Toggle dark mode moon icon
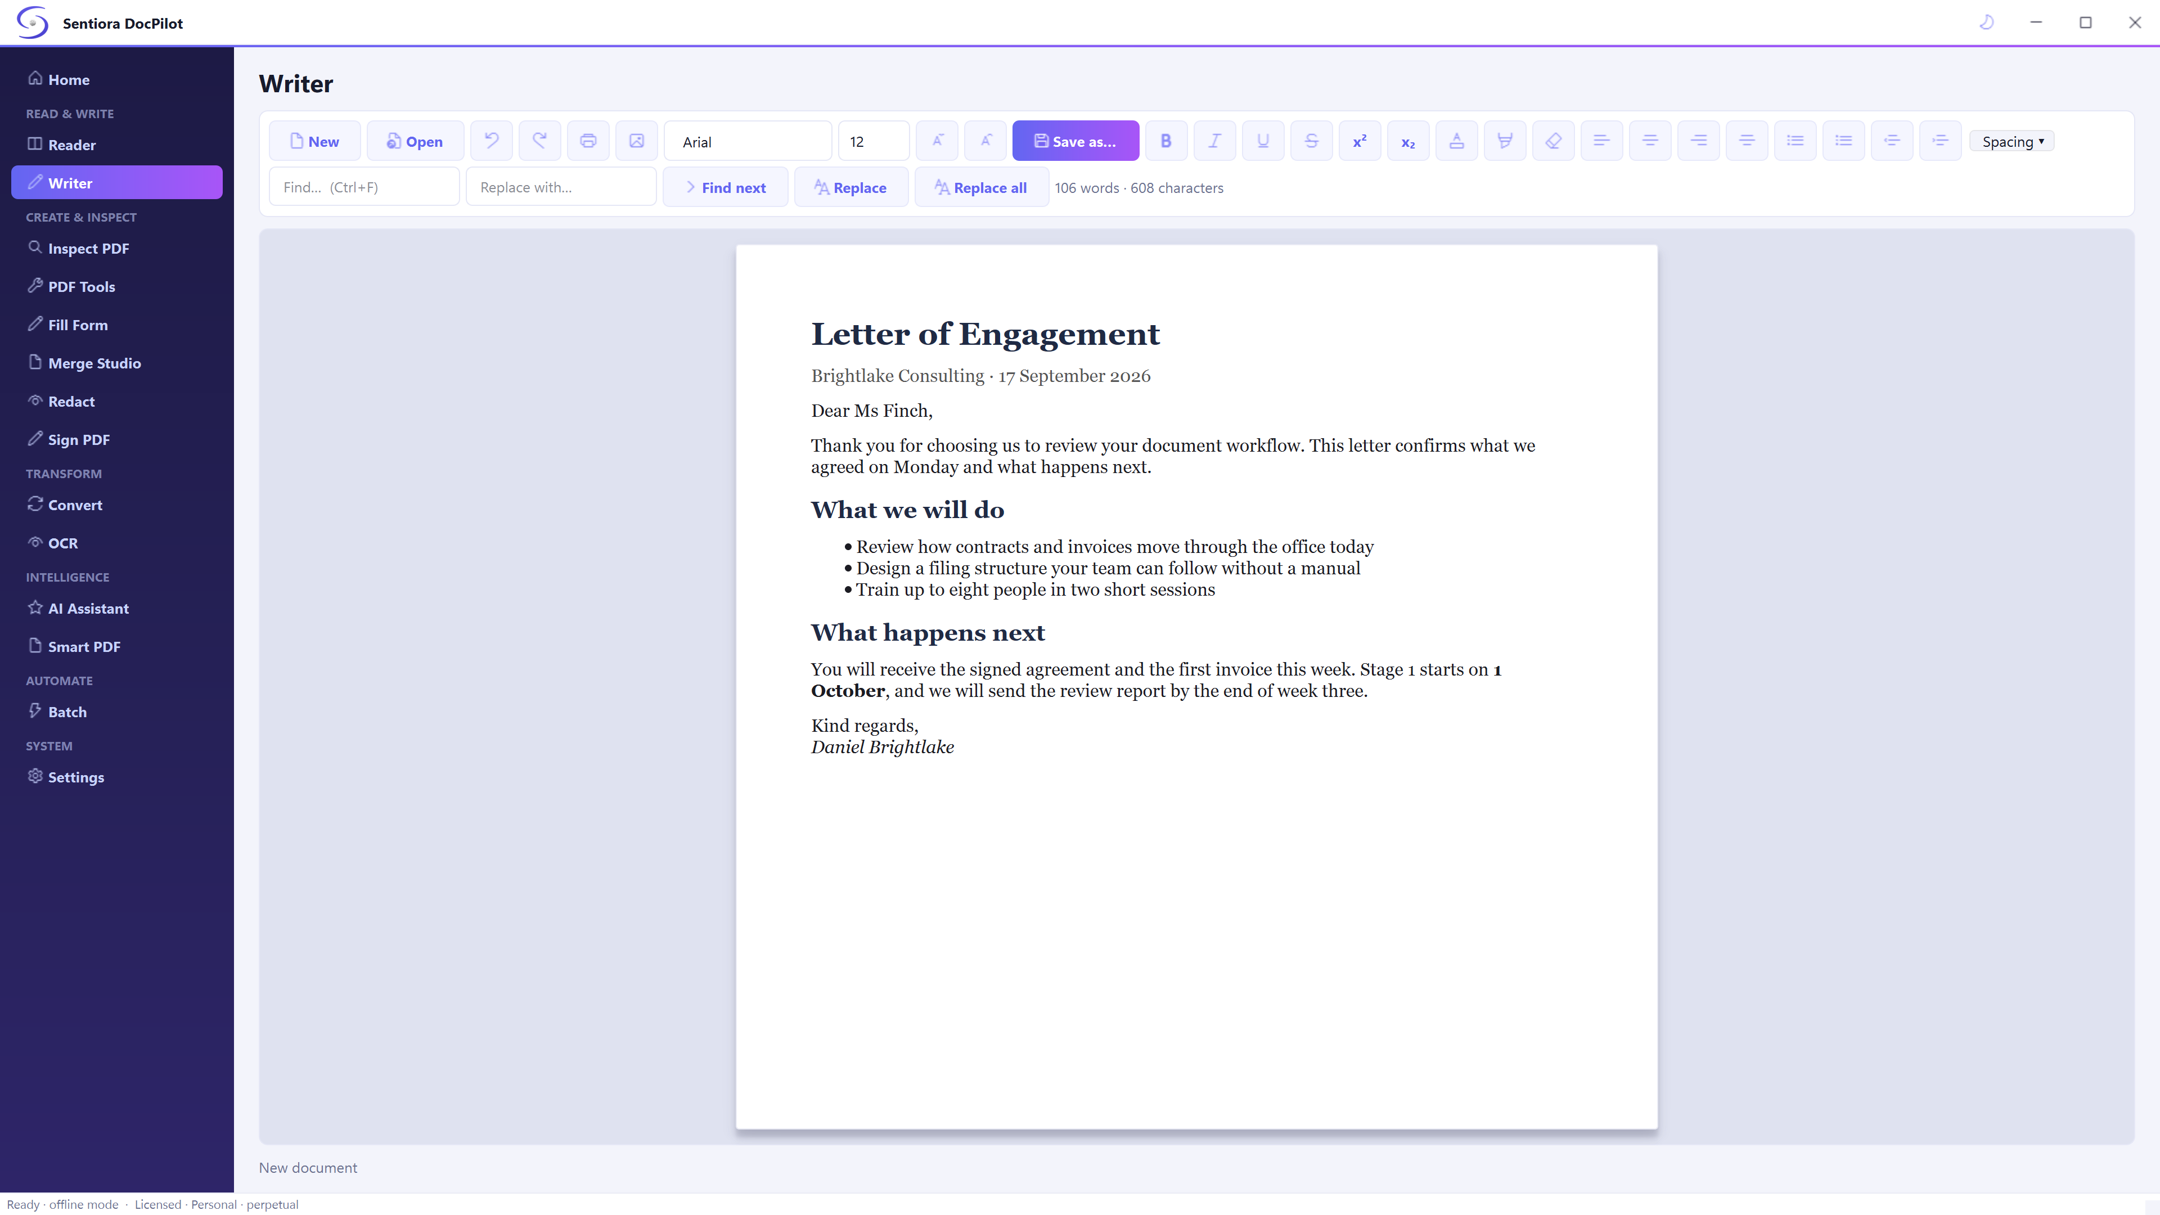The width and height of the screenshot is (2160, 1215). [x=1986, y=22]
